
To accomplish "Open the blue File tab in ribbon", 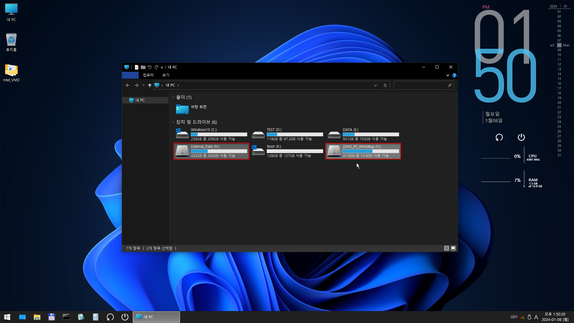I will 130,75.
